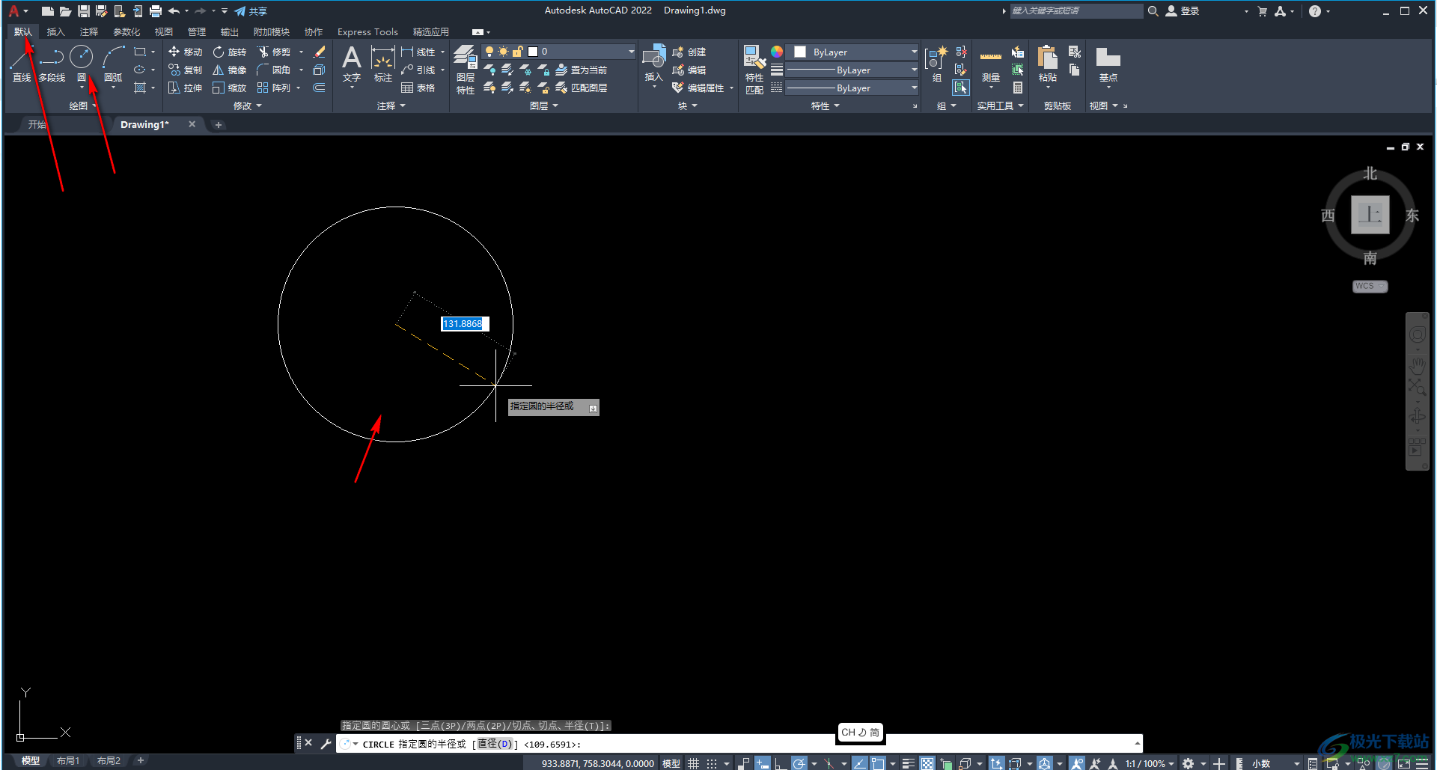Click the Share (共享) button
This screenshot has width=1437, height=770.
coord(251,11)
